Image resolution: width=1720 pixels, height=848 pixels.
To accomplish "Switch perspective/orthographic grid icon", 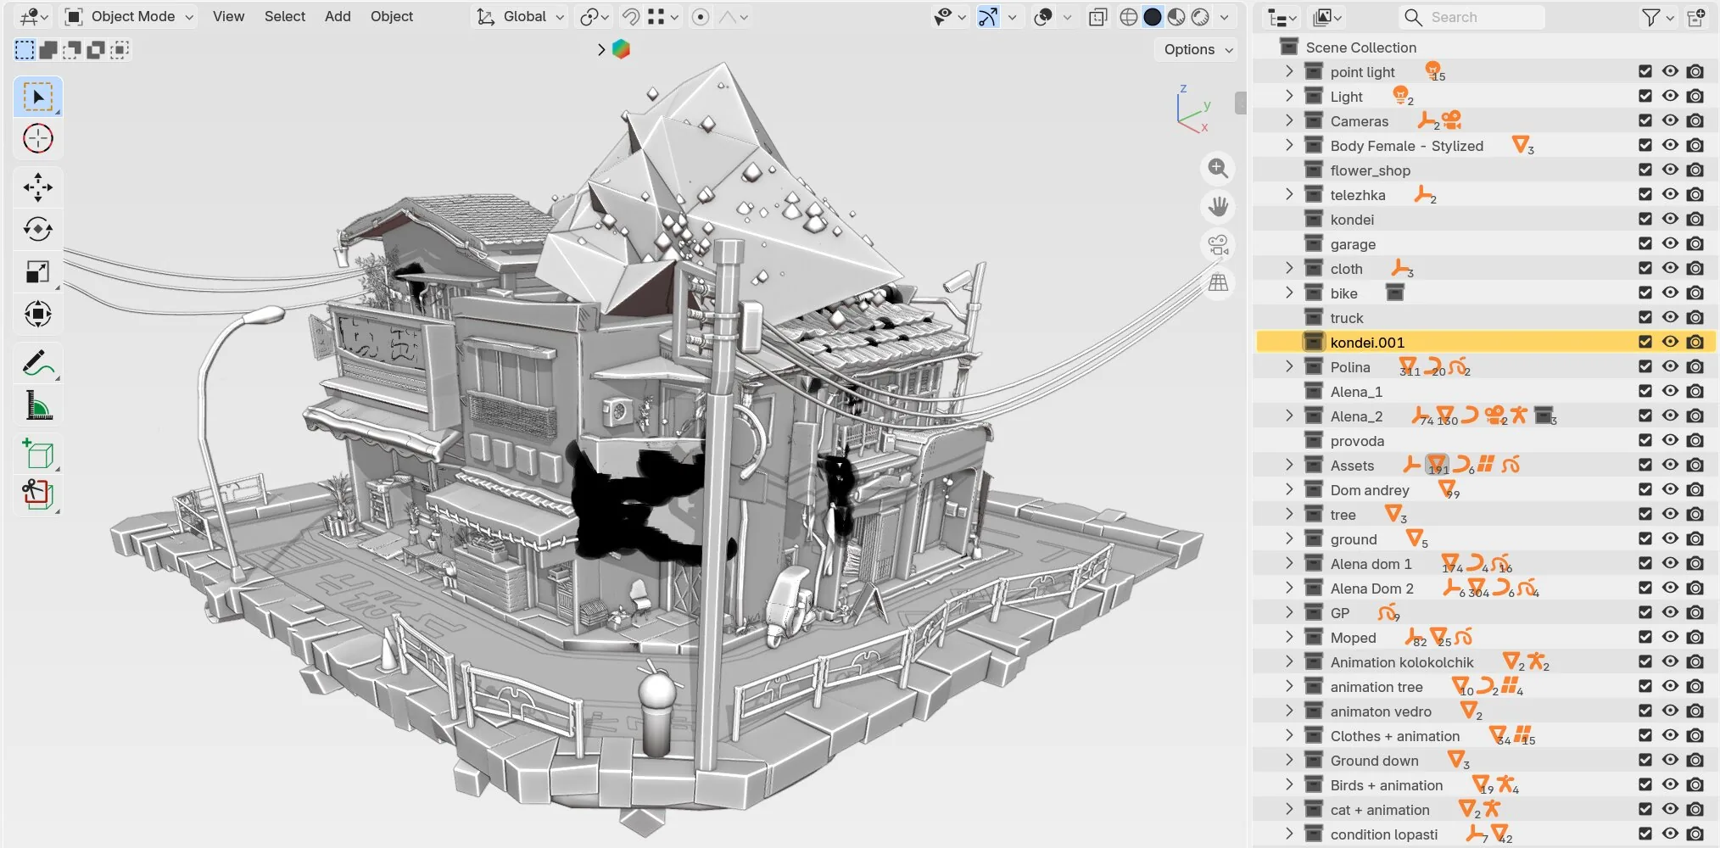I will pos(1218,283).
